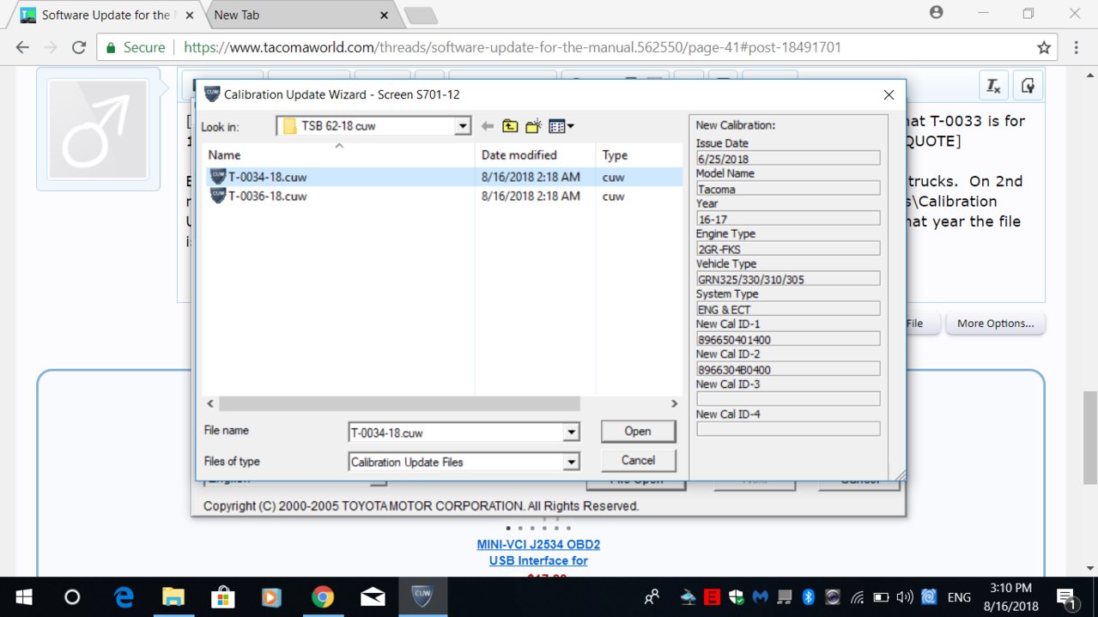Go up one folder level
1098x617 pixels.
(510, 126)
